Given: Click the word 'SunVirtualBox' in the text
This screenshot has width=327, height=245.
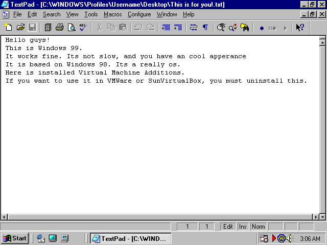Looking at the screenshot, I should [x=175, y=81].
